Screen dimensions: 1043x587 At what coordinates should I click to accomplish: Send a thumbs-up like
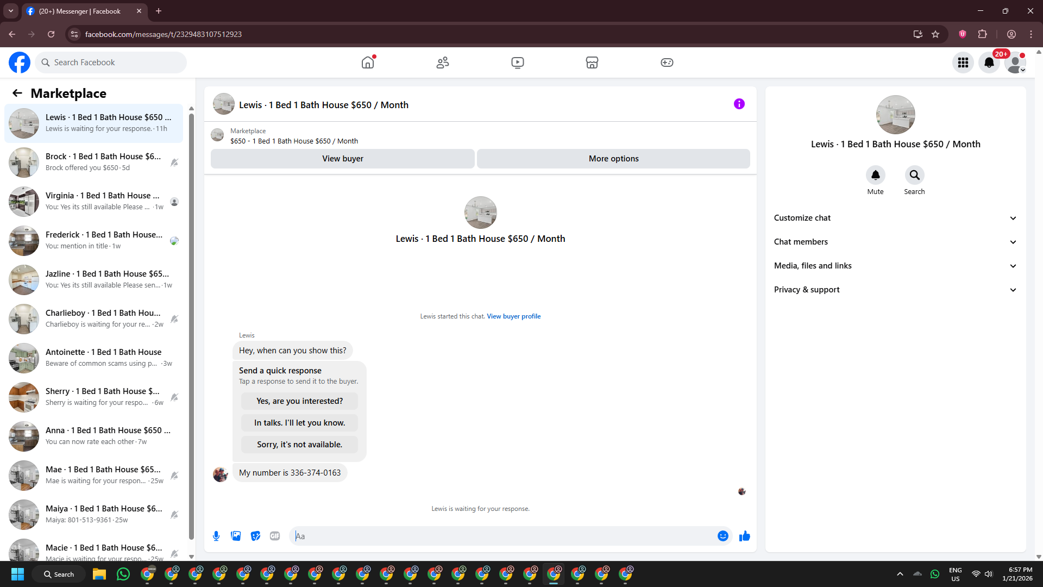[x=744, y=536]
